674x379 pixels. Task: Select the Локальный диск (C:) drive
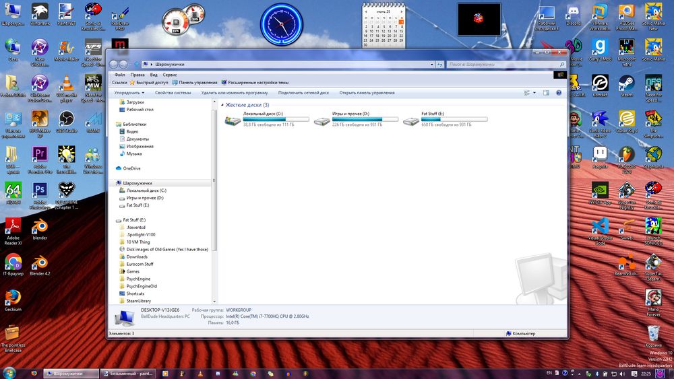pos(266,119)
